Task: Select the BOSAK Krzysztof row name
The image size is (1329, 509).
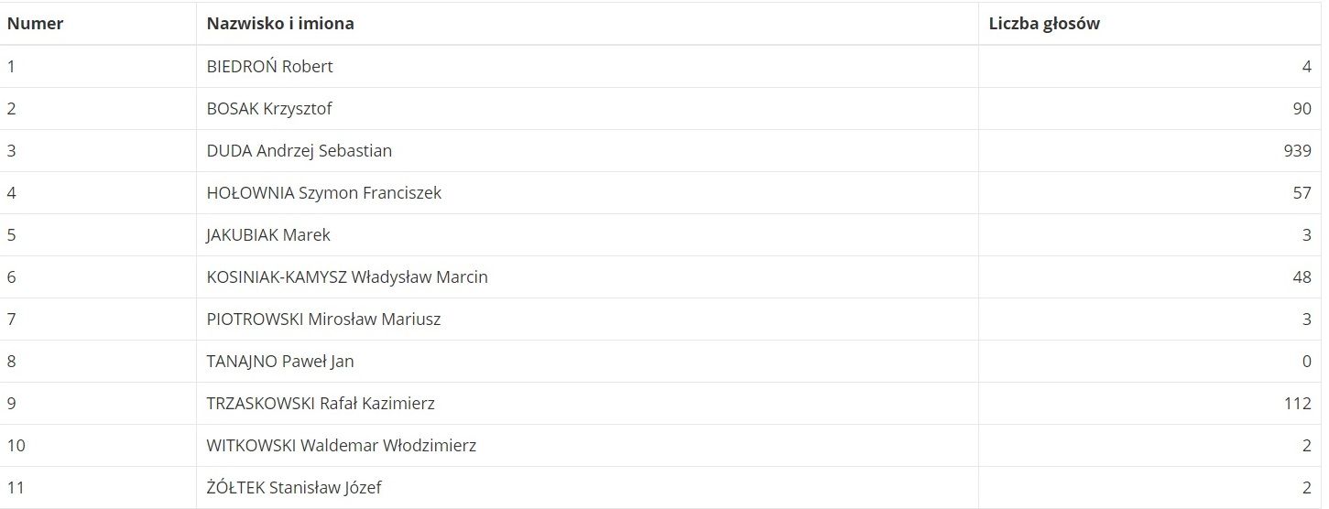Action: tap(269, 108)
